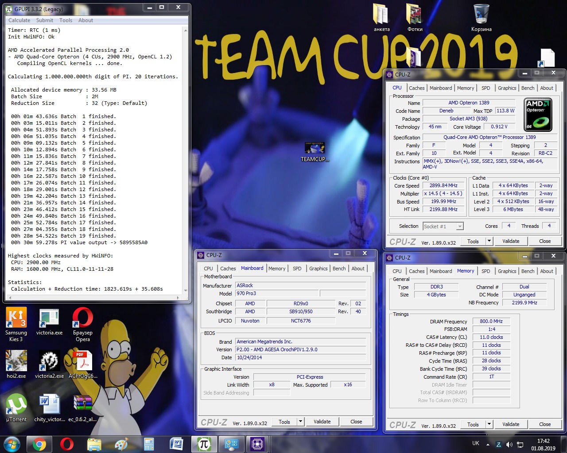Screen dimensions: 567x453
Task: Select Bench tab in top CPU-Z window
Action: 528,88
